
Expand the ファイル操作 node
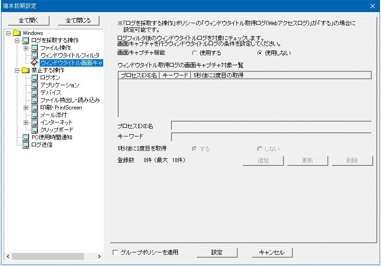(x=26, y=48)
